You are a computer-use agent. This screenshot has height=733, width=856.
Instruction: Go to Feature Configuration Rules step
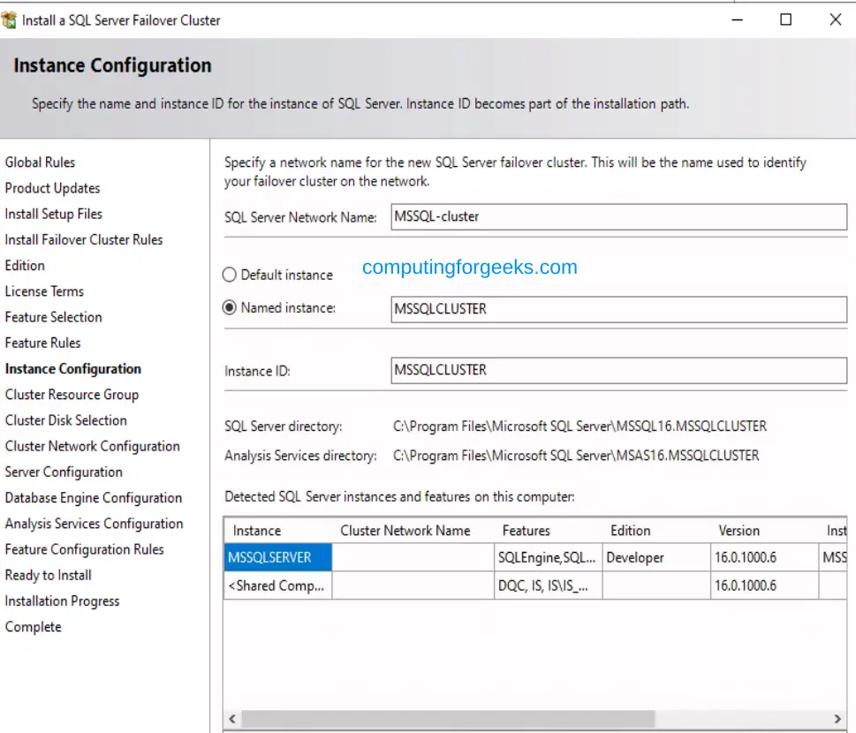(x=85, y=549)
